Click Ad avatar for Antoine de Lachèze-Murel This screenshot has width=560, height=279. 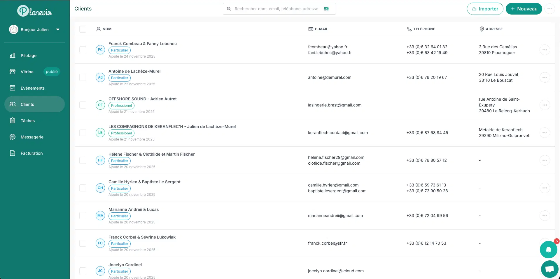[x=100, y=77]
